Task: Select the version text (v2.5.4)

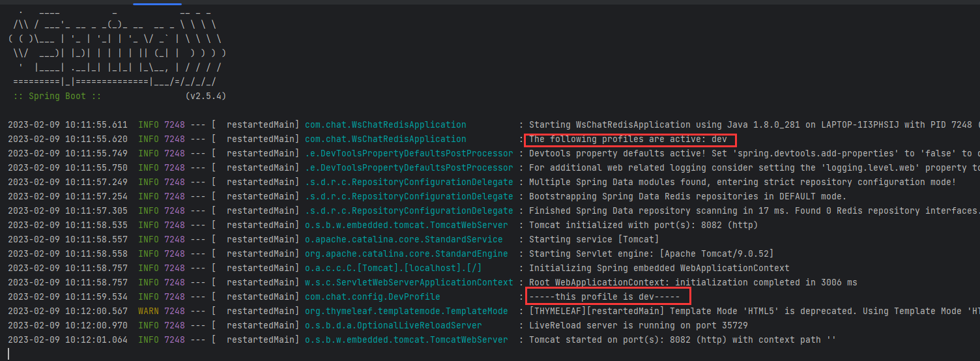Action: point(206,96)
